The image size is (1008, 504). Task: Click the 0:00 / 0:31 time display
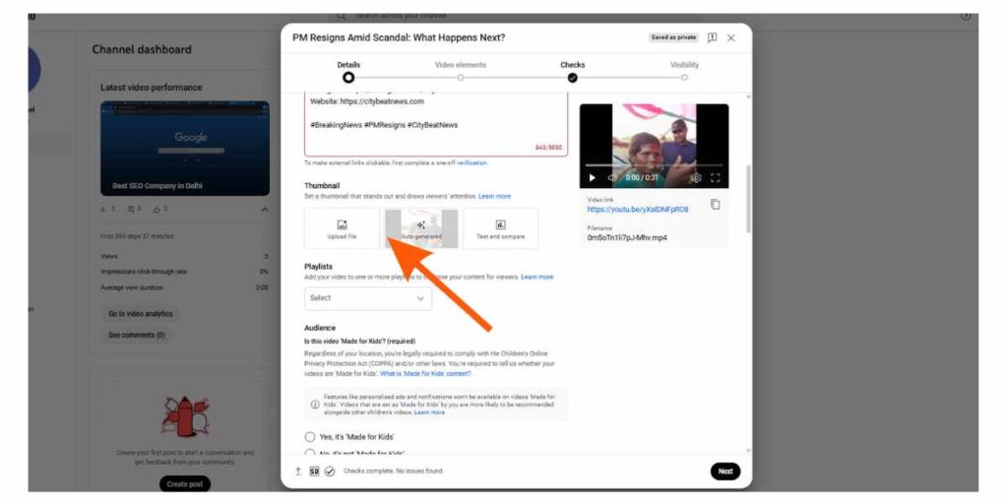(x=641, y=177)
